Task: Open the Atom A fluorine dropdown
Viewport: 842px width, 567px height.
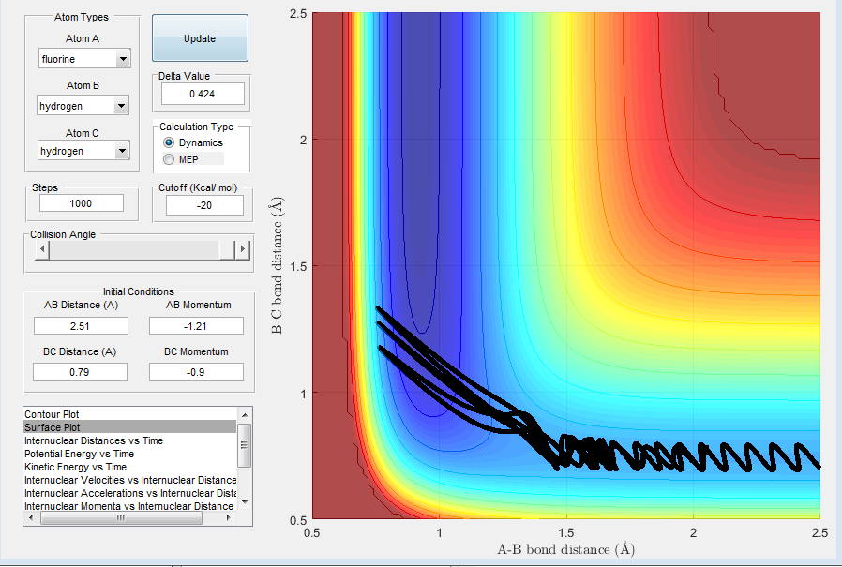Action: click(x=84, y=58)
